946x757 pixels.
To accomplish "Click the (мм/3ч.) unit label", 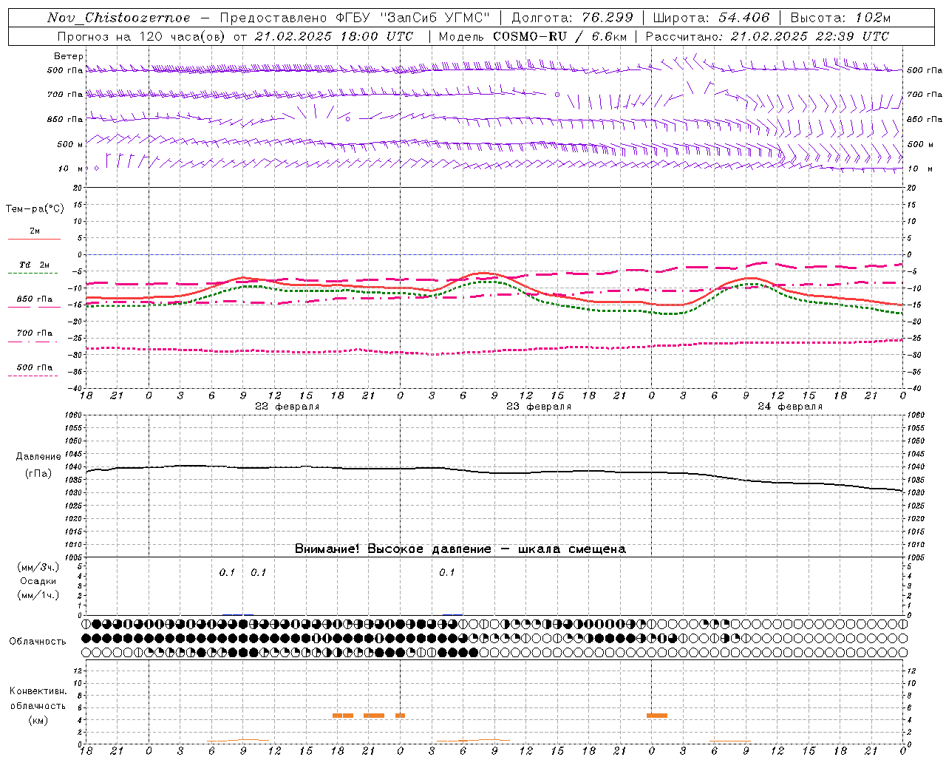I will [38, 567].
